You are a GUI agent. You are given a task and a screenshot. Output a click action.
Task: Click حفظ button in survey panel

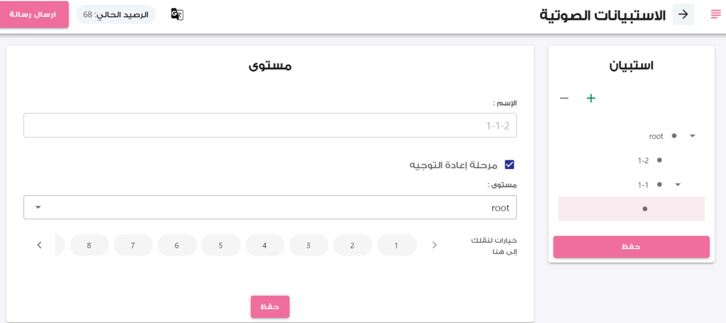point(631,246)
